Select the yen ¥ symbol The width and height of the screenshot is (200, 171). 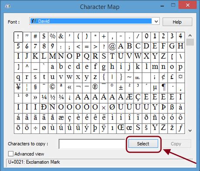pos(18,88)
